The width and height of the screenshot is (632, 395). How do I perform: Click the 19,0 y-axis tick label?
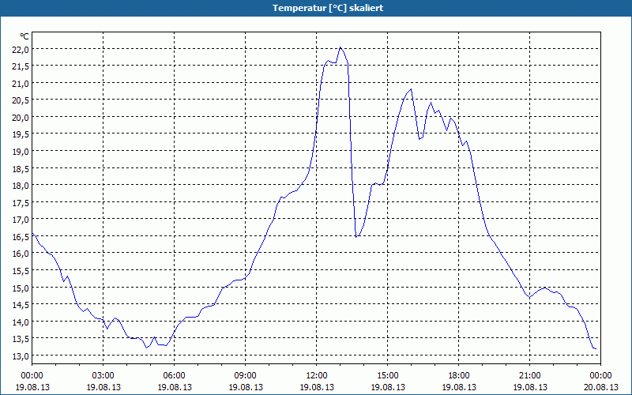21,152
